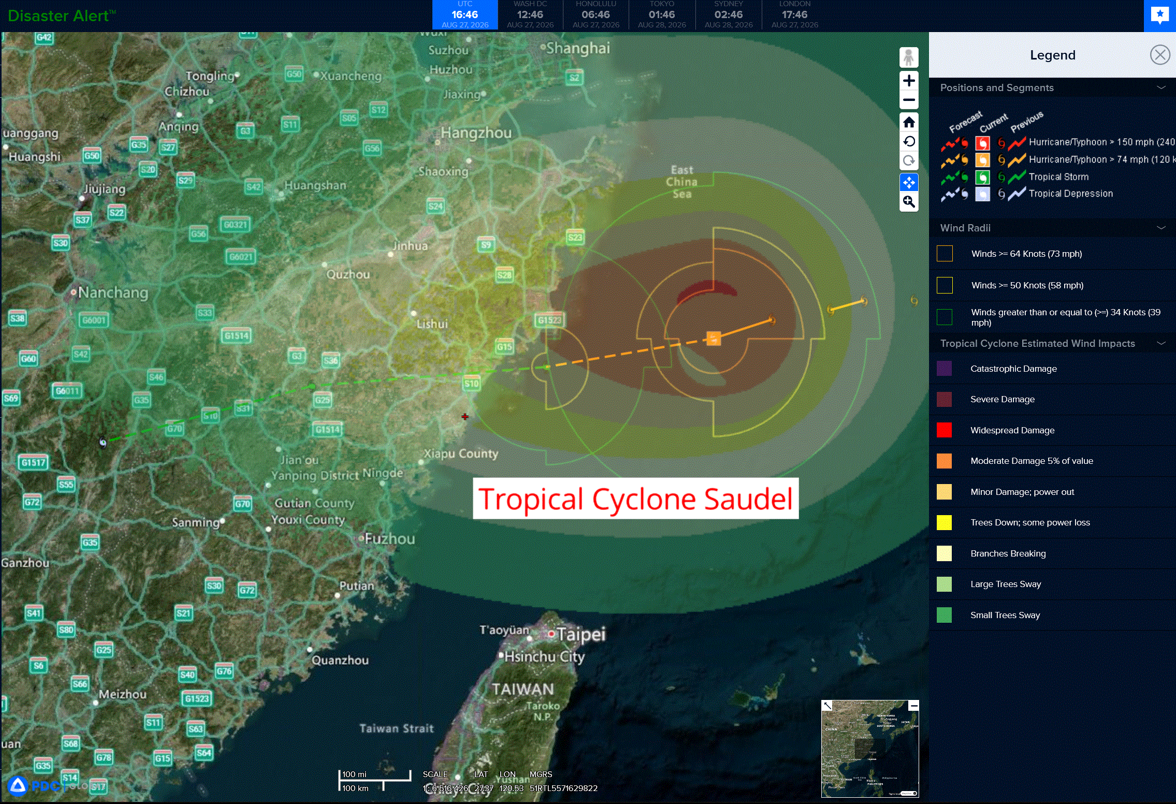Select the UTC clock tab
The image size is (1176, 804).
pos(465,15)
